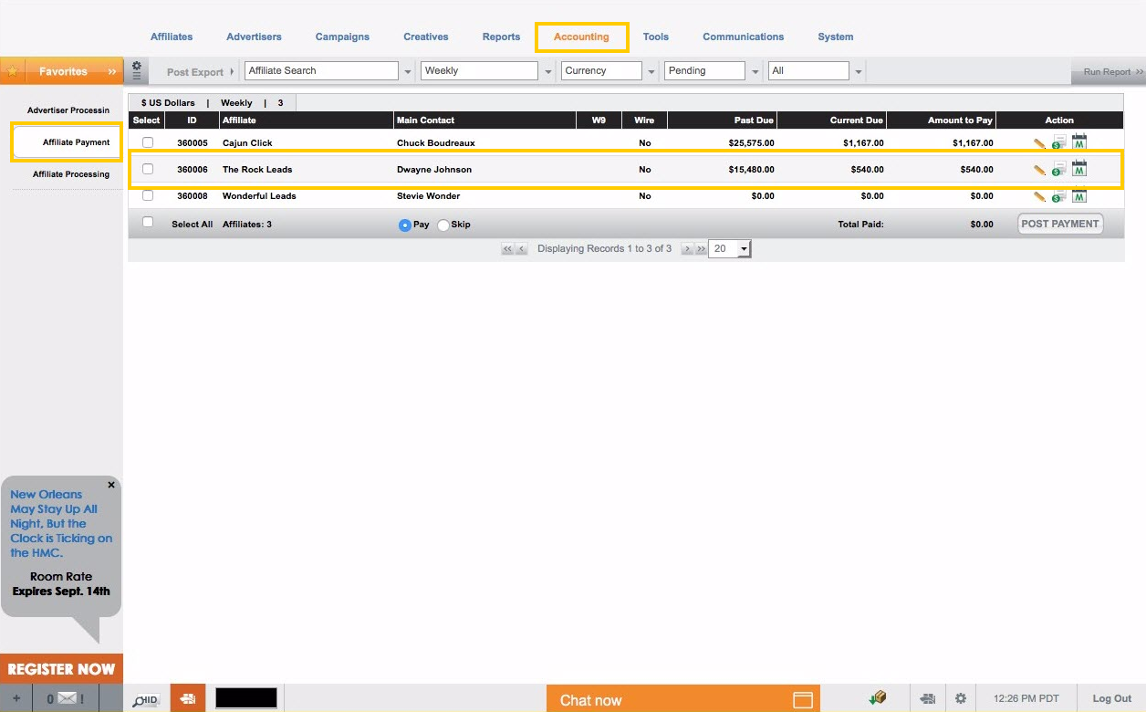This screenshot has width=1146, height=712.
Task: Open the Tools menu
Action: tap(655, 37)
